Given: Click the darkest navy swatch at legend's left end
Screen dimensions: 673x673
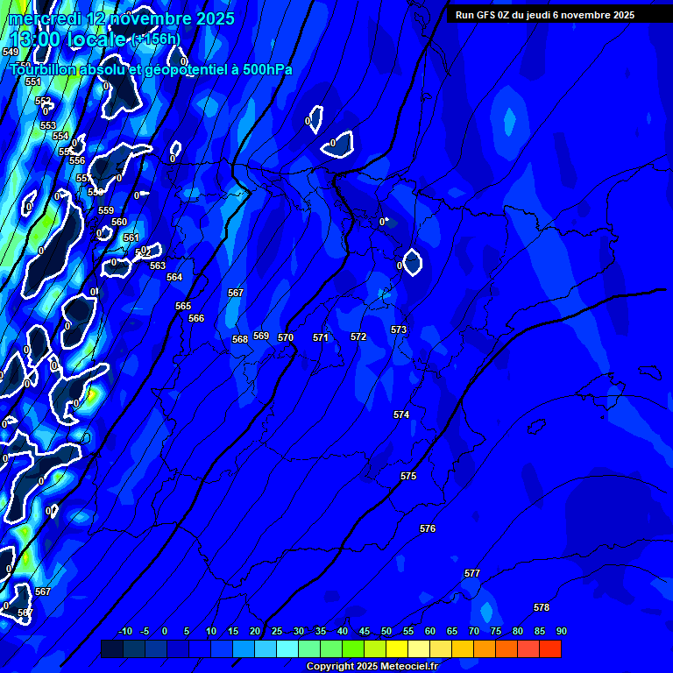Looking at the screenshot, I should click(x=111, y=649).
